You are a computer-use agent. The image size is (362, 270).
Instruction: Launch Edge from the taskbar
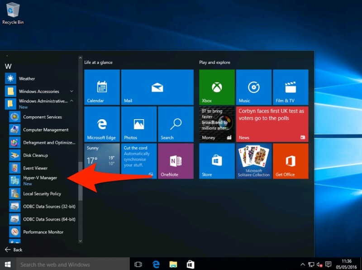tap(156, 264)
